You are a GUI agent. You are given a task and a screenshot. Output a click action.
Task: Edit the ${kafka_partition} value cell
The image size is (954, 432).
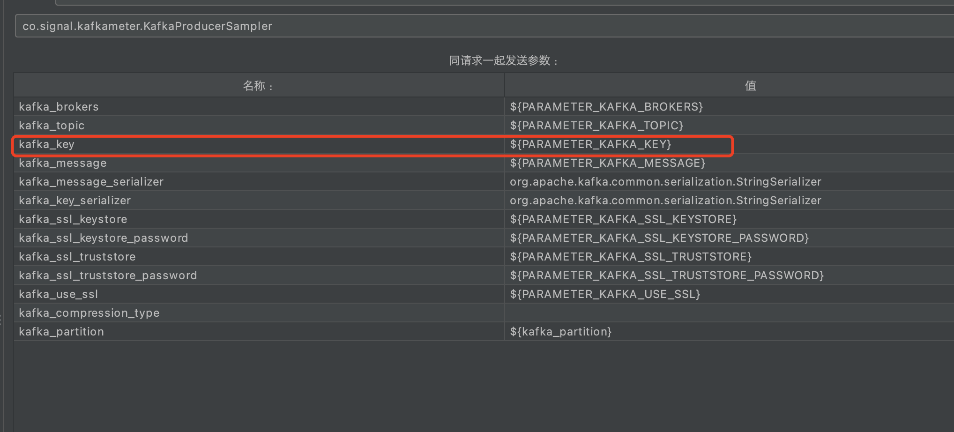tap(729, 332)
